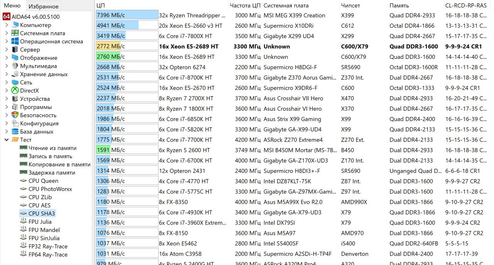Click the Хранение данных drive icon
Screen dimensions: 494x265
click(15, 74)
